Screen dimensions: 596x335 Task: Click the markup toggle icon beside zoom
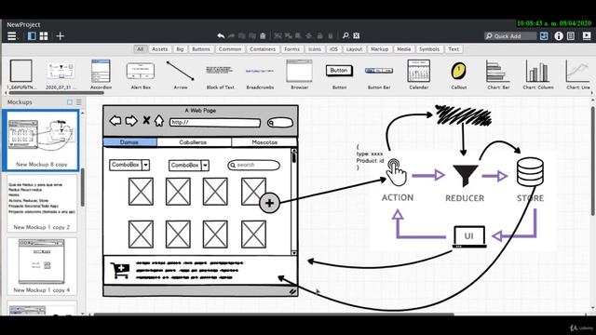[356, 35]
